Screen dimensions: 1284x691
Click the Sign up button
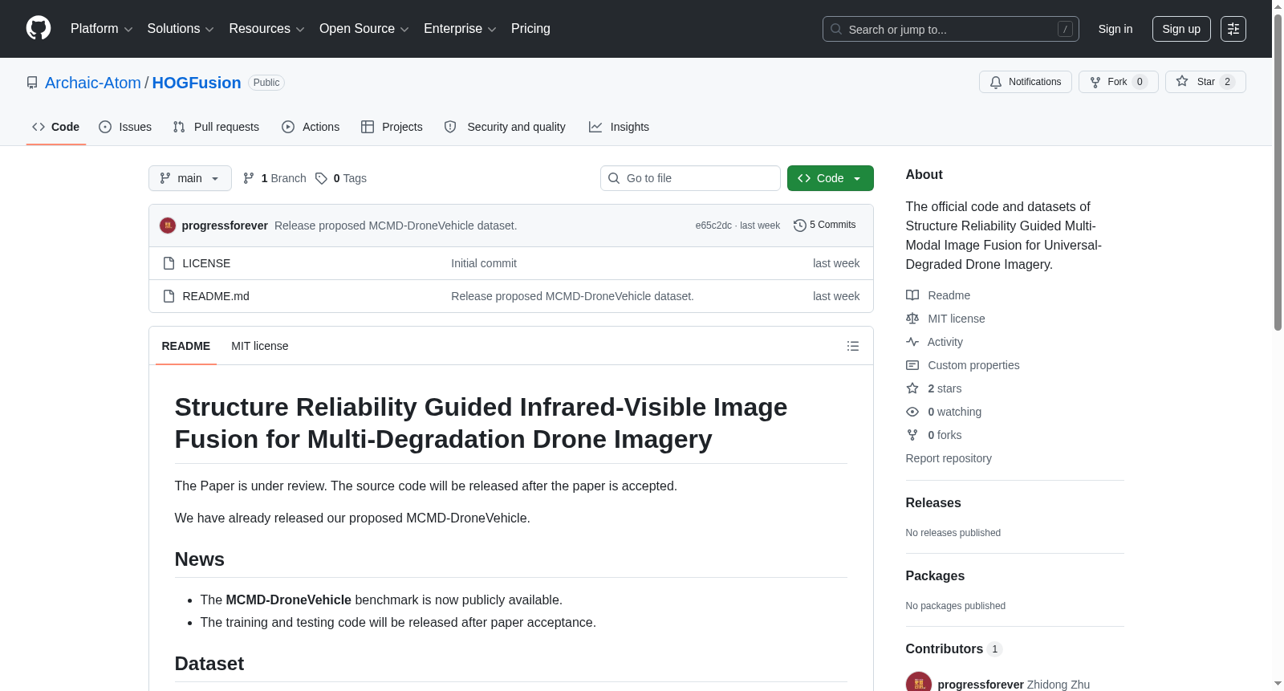coord(1181,29)
